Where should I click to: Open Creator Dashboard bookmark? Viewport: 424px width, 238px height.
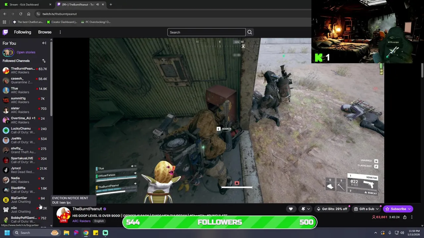pyautogui.click(x=62, y=22)
